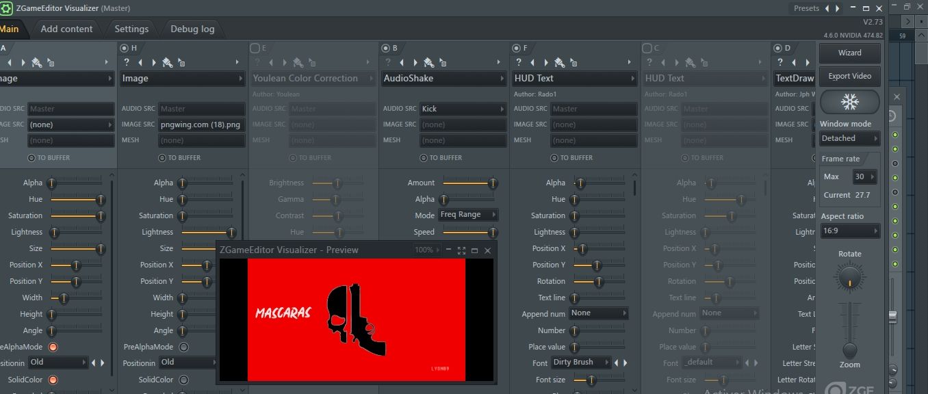Go to previous preset beside Presets
Screen dimensions: 928x394
click(x=827, y=8)
